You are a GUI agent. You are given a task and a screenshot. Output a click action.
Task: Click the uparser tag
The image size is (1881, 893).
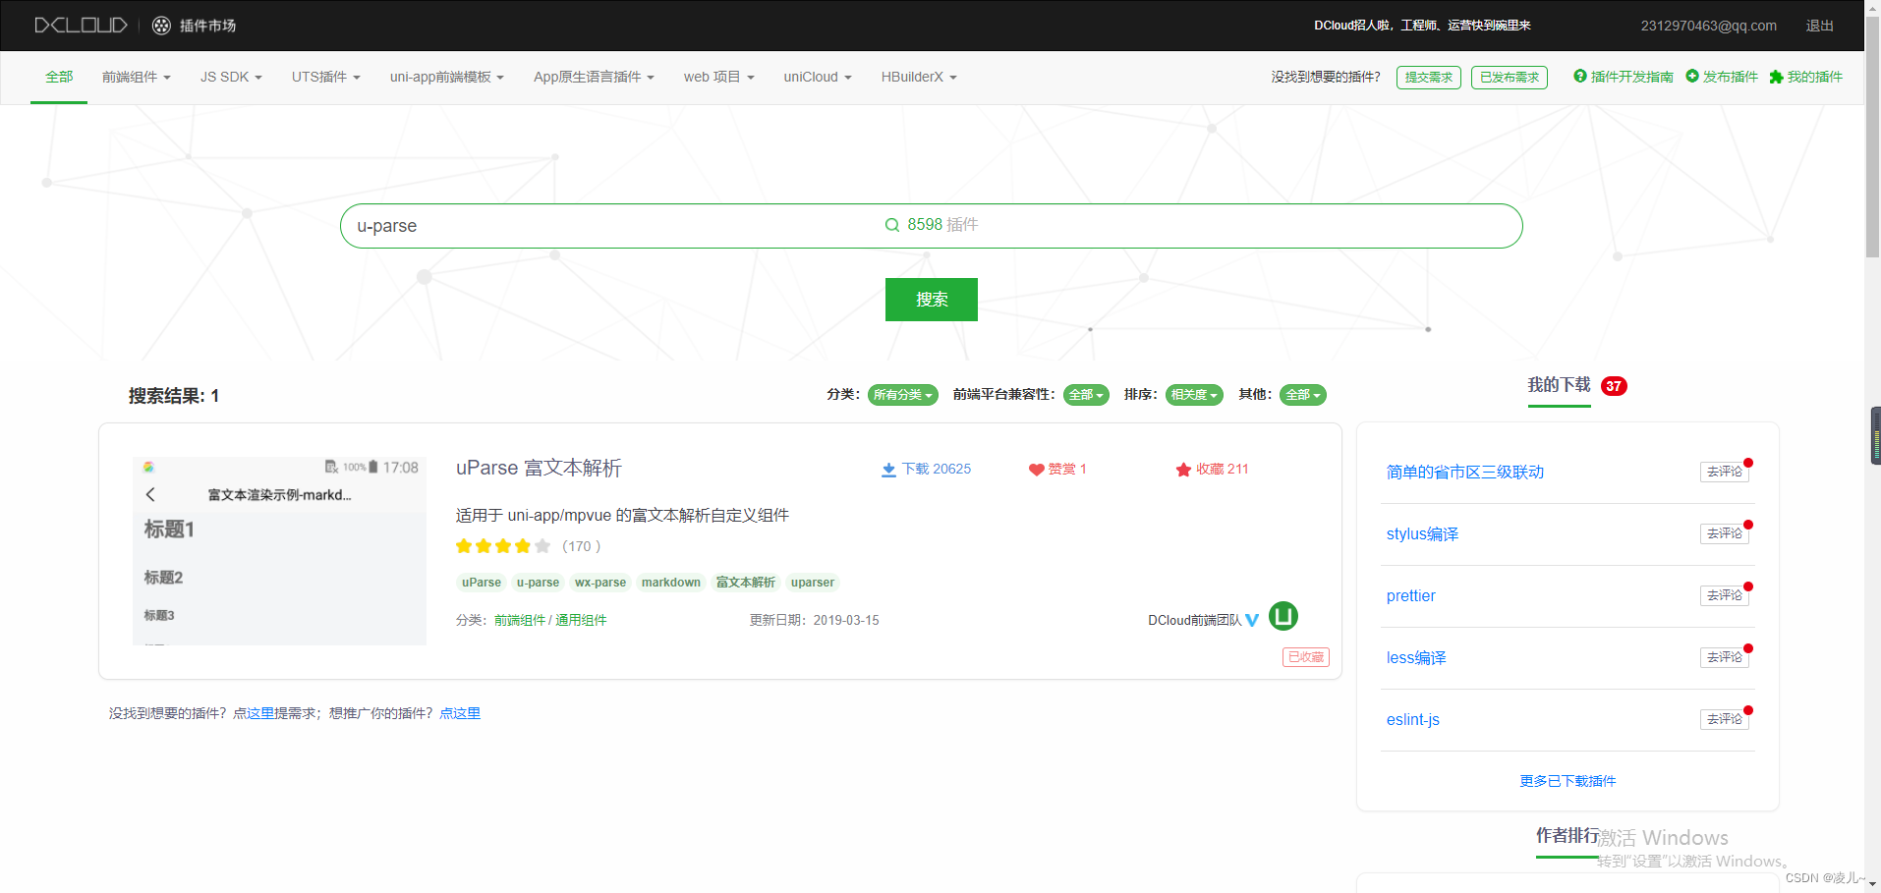813,583
